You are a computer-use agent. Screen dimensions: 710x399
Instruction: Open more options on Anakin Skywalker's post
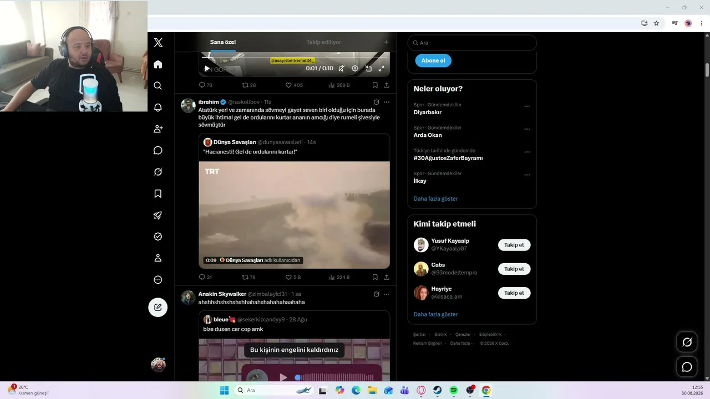(x=387, y=294)
